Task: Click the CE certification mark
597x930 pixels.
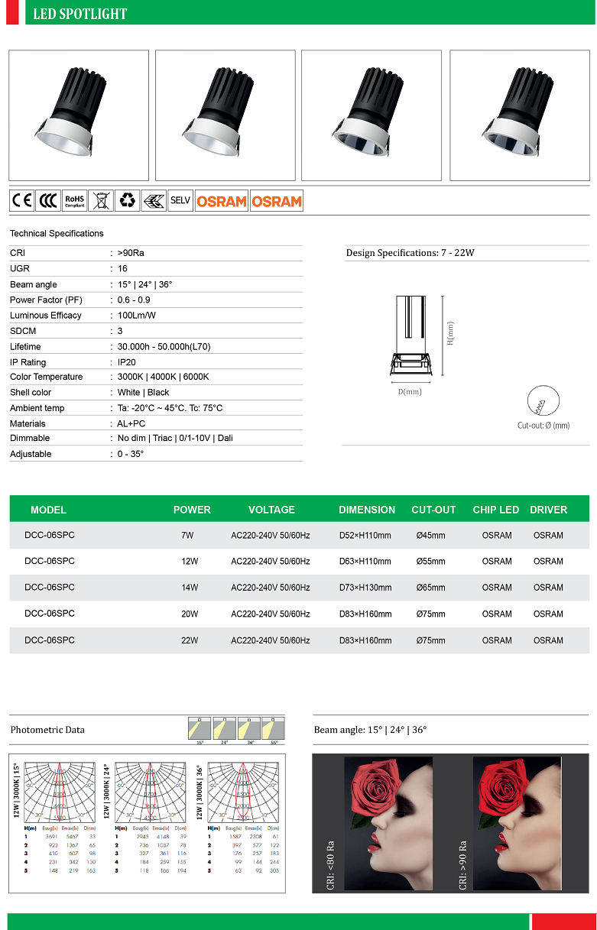Action: tap(21, 201)
